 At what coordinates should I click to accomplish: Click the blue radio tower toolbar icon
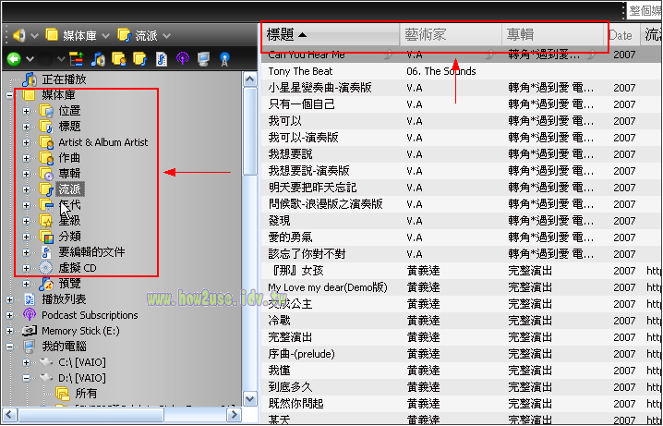[x=223, y=58]
